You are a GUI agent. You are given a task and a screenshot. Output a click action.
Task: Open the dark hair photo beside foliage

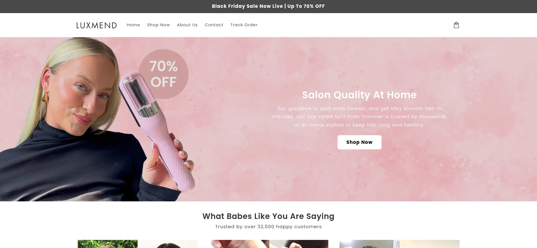(168, 244)
